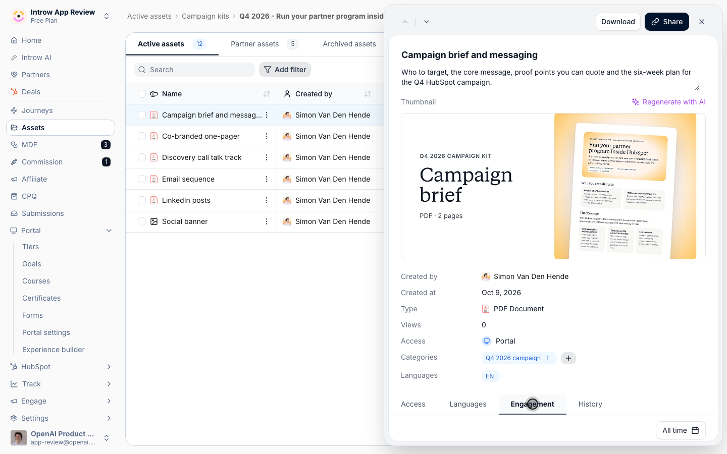Sort table by Name column
This screenshot has width=727, height=454.
[267, 94]
